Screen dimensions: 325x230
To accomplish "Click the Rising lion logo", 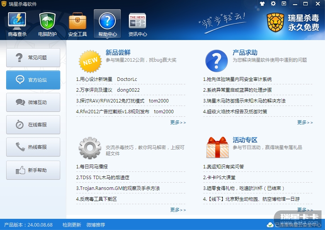I will [x=275, y=23].
